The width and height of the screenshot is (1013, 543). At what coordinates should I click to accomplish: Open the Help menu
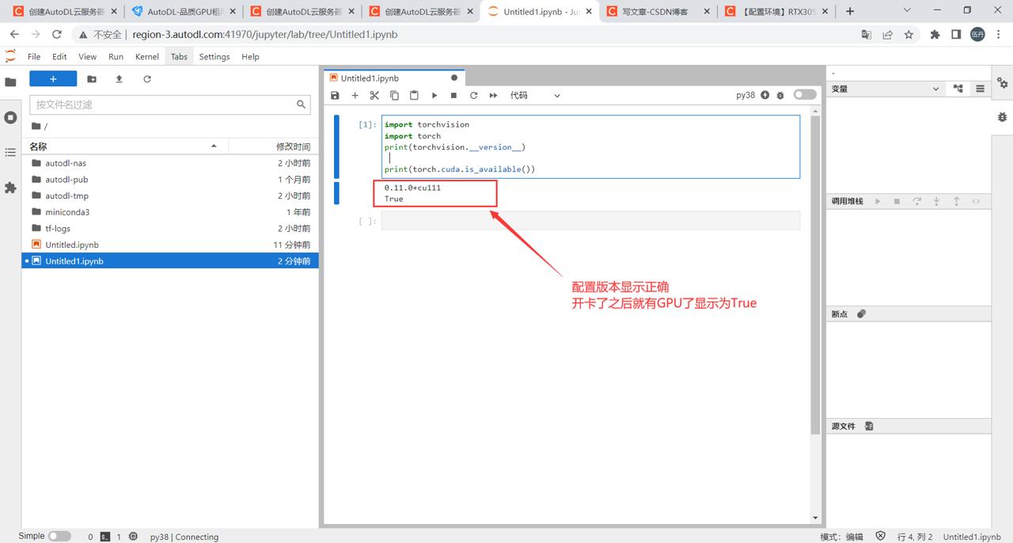[250, 57]
